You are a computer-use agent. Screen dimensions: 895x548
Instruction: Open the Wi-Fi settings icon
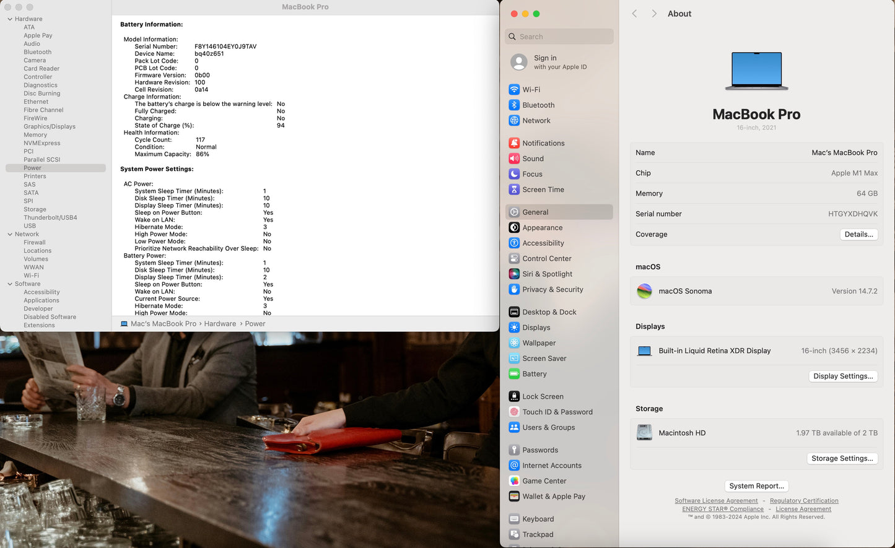pos(514,90)
